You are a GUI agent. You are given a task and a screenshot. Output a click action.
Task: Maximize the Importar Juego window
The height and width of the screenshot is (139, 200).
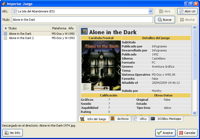coord(191,4)
